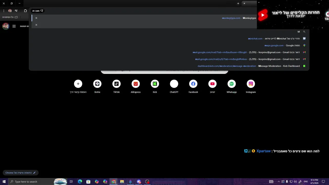This screenshot has height=185, width=329.
Task: Choose the Gmail authuser=0 inbox suggestion
Action: coord(169,52)
